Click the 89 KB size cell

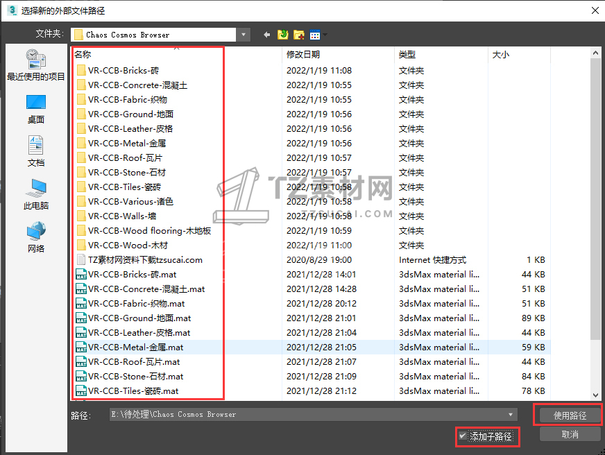click(534, 318)
